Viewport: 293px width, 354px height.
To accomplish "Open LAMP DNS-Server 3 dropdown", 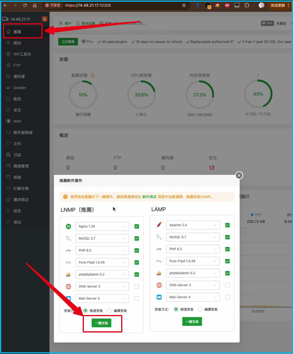I will point(193,285).
